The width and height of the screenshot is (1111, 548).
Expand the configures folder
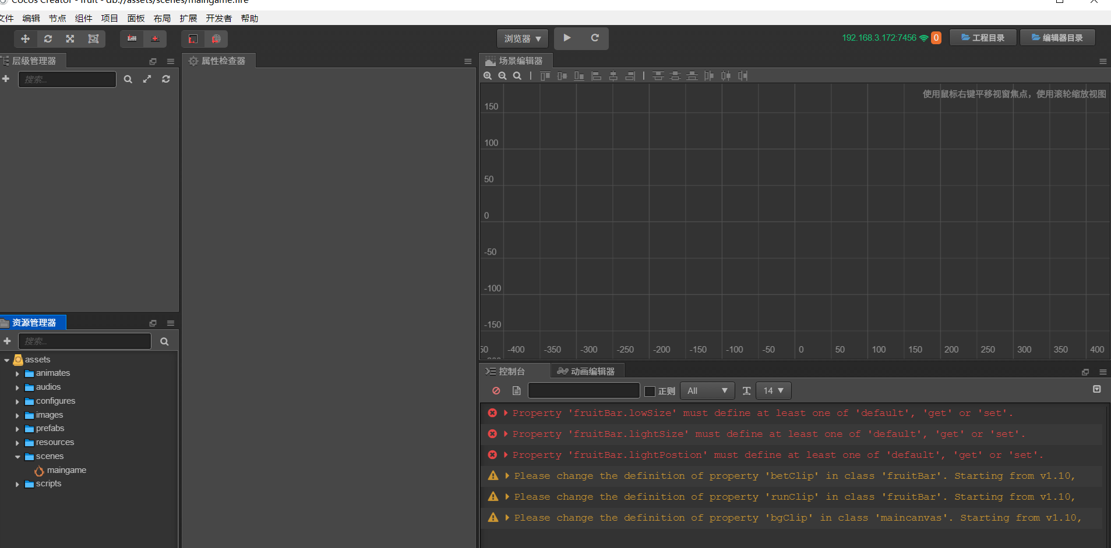pyautogui.click(x=17, y=401)
